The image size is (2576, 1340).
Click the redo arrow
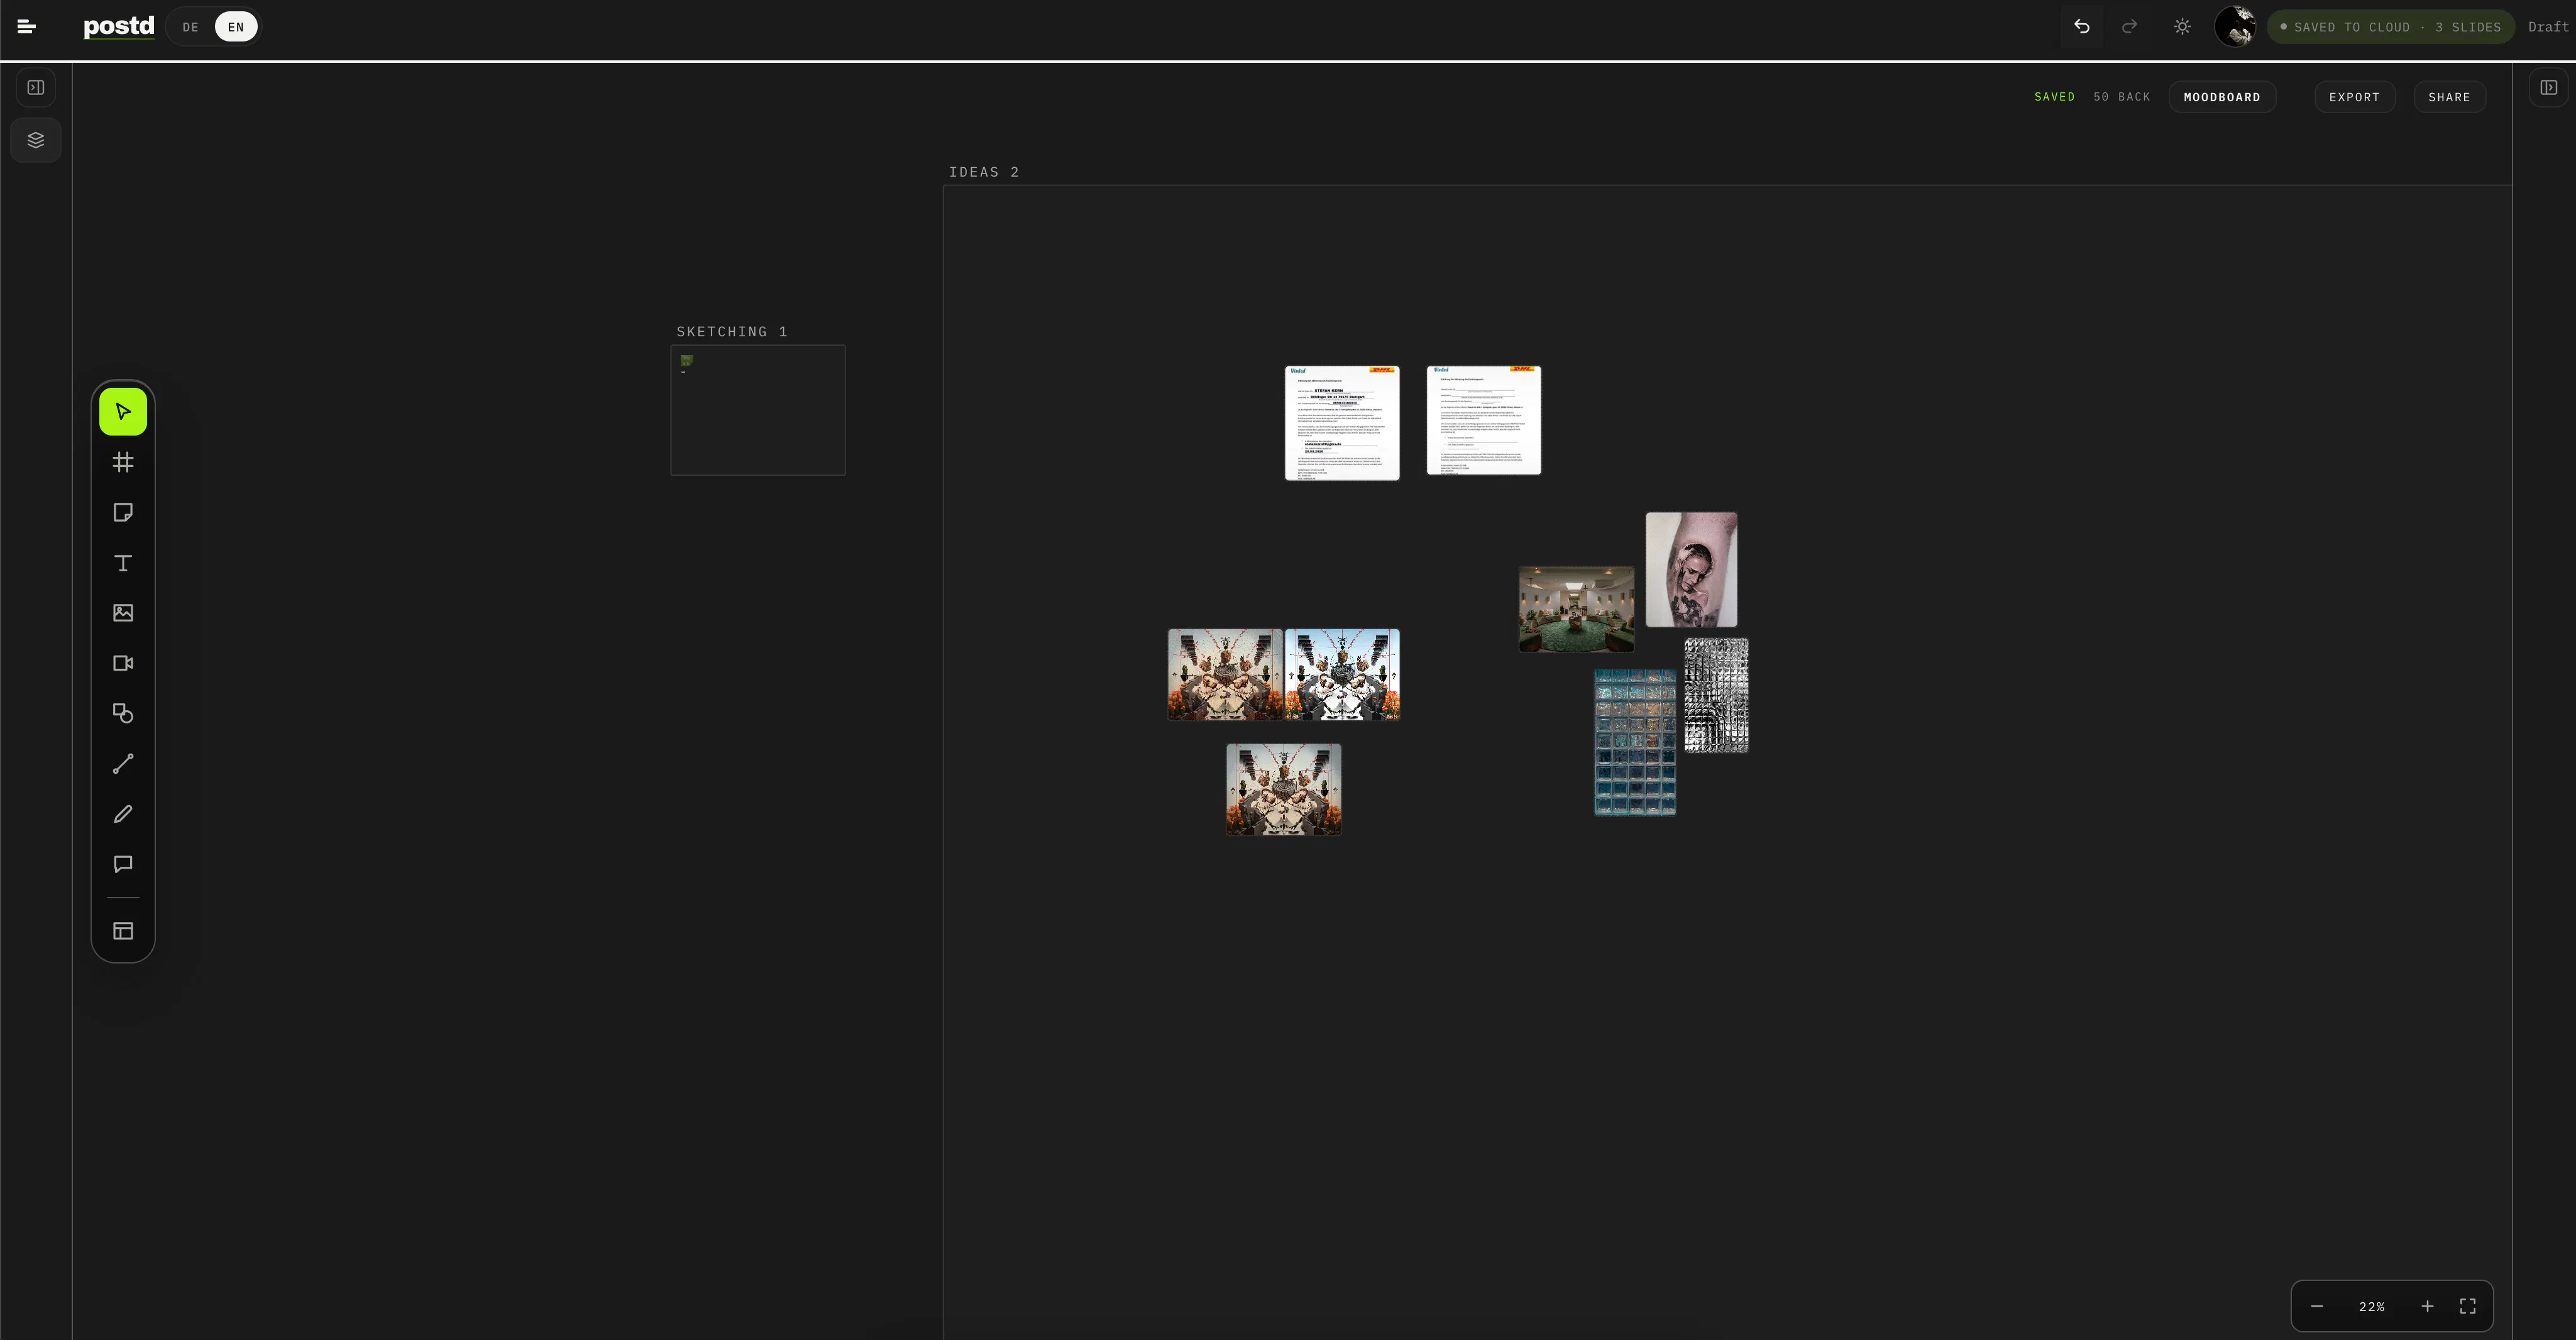pyautogui.click(x=2129, y=27)
